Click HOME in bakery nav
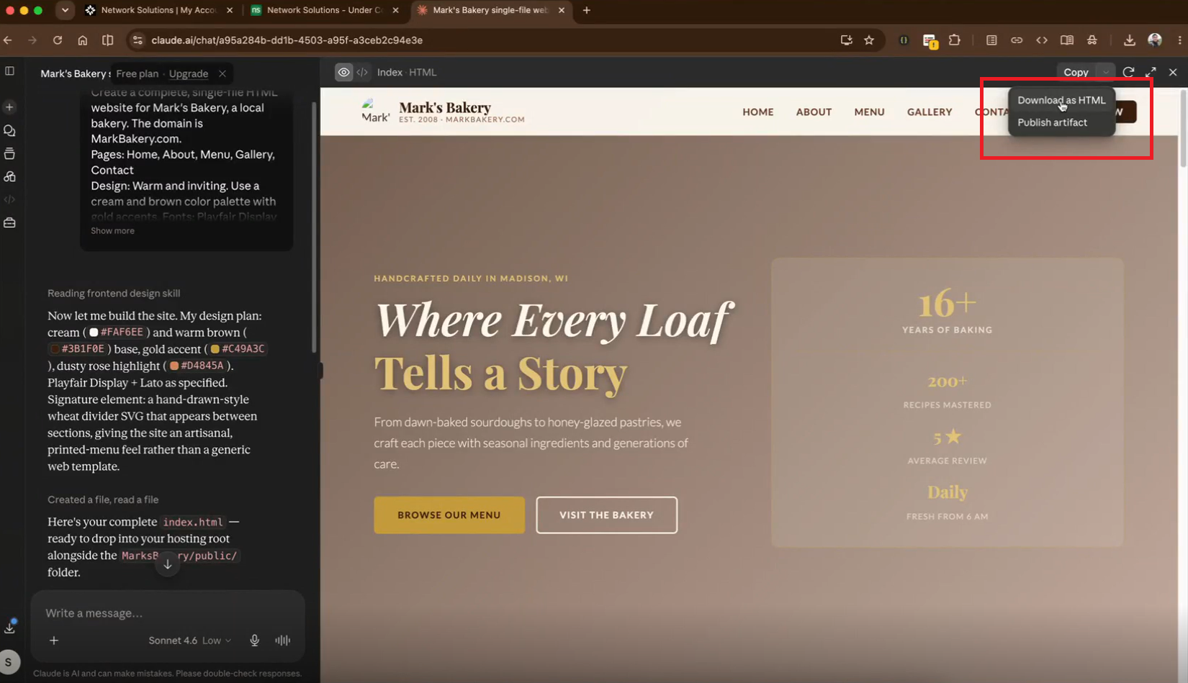 [758, 112]
